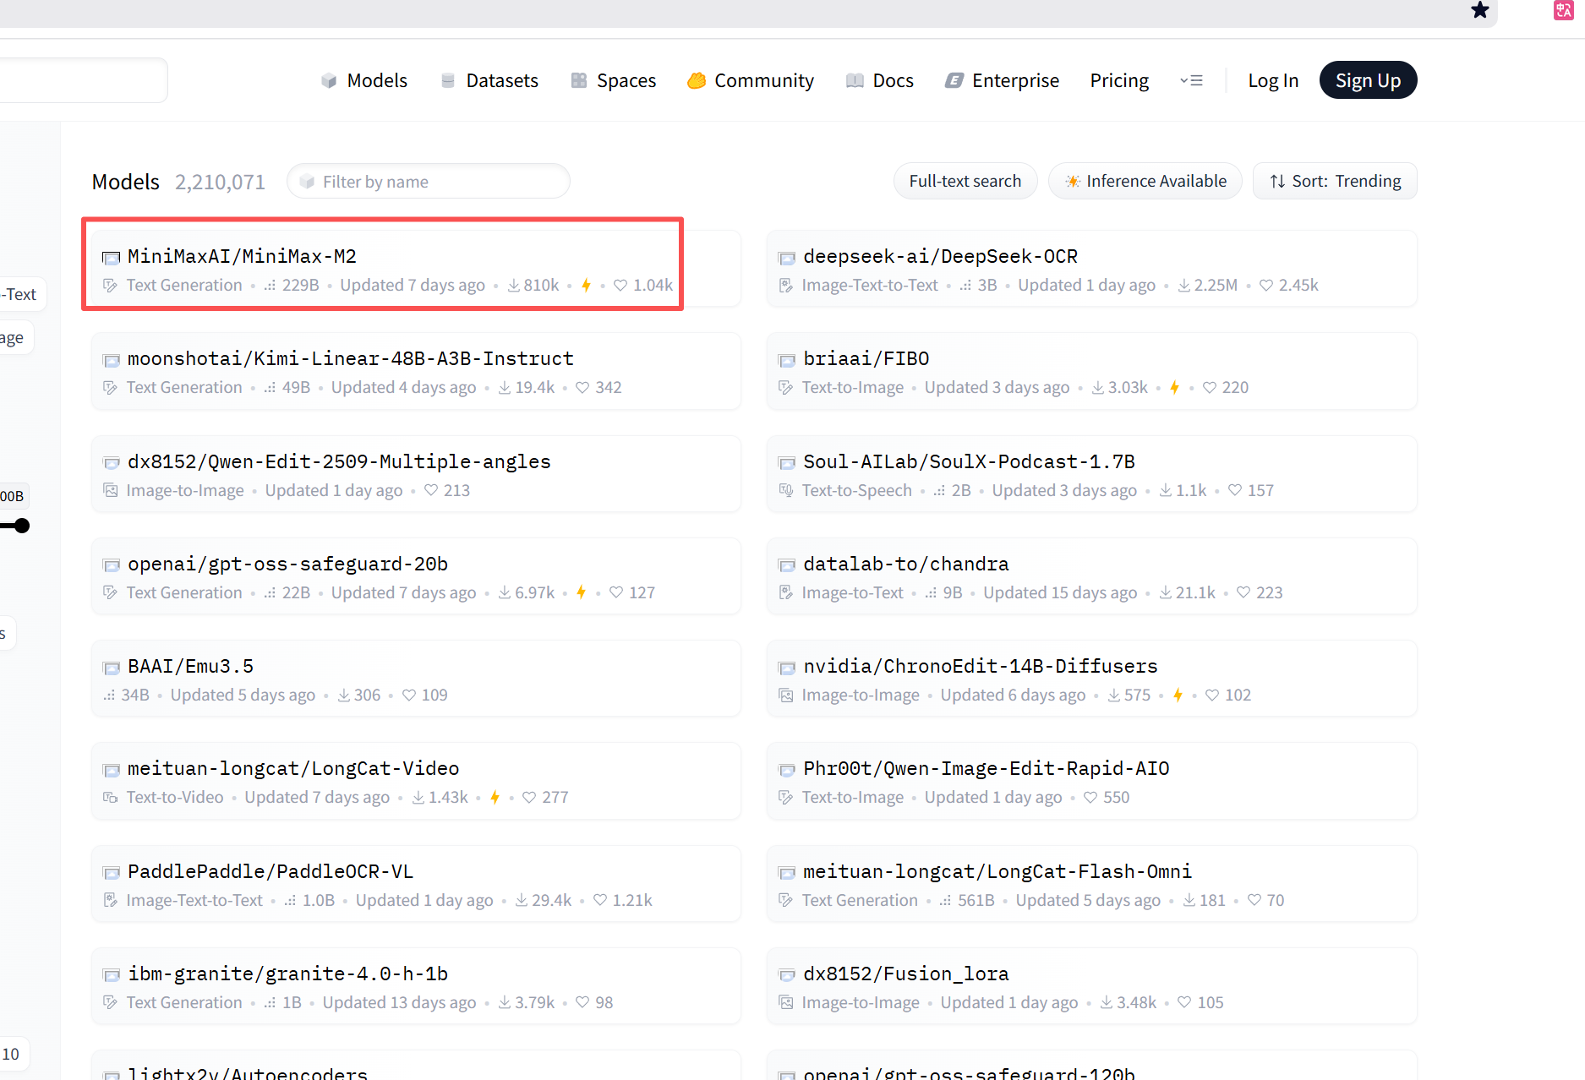
Task: Click download icon in BAAI/Emu3.5 row
Action: [344, 695]
